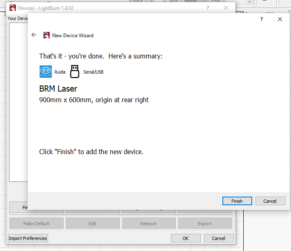Screen dimensions: 291x251
Task: Click the 'Ruida' label text
Action: click(60, 72)
